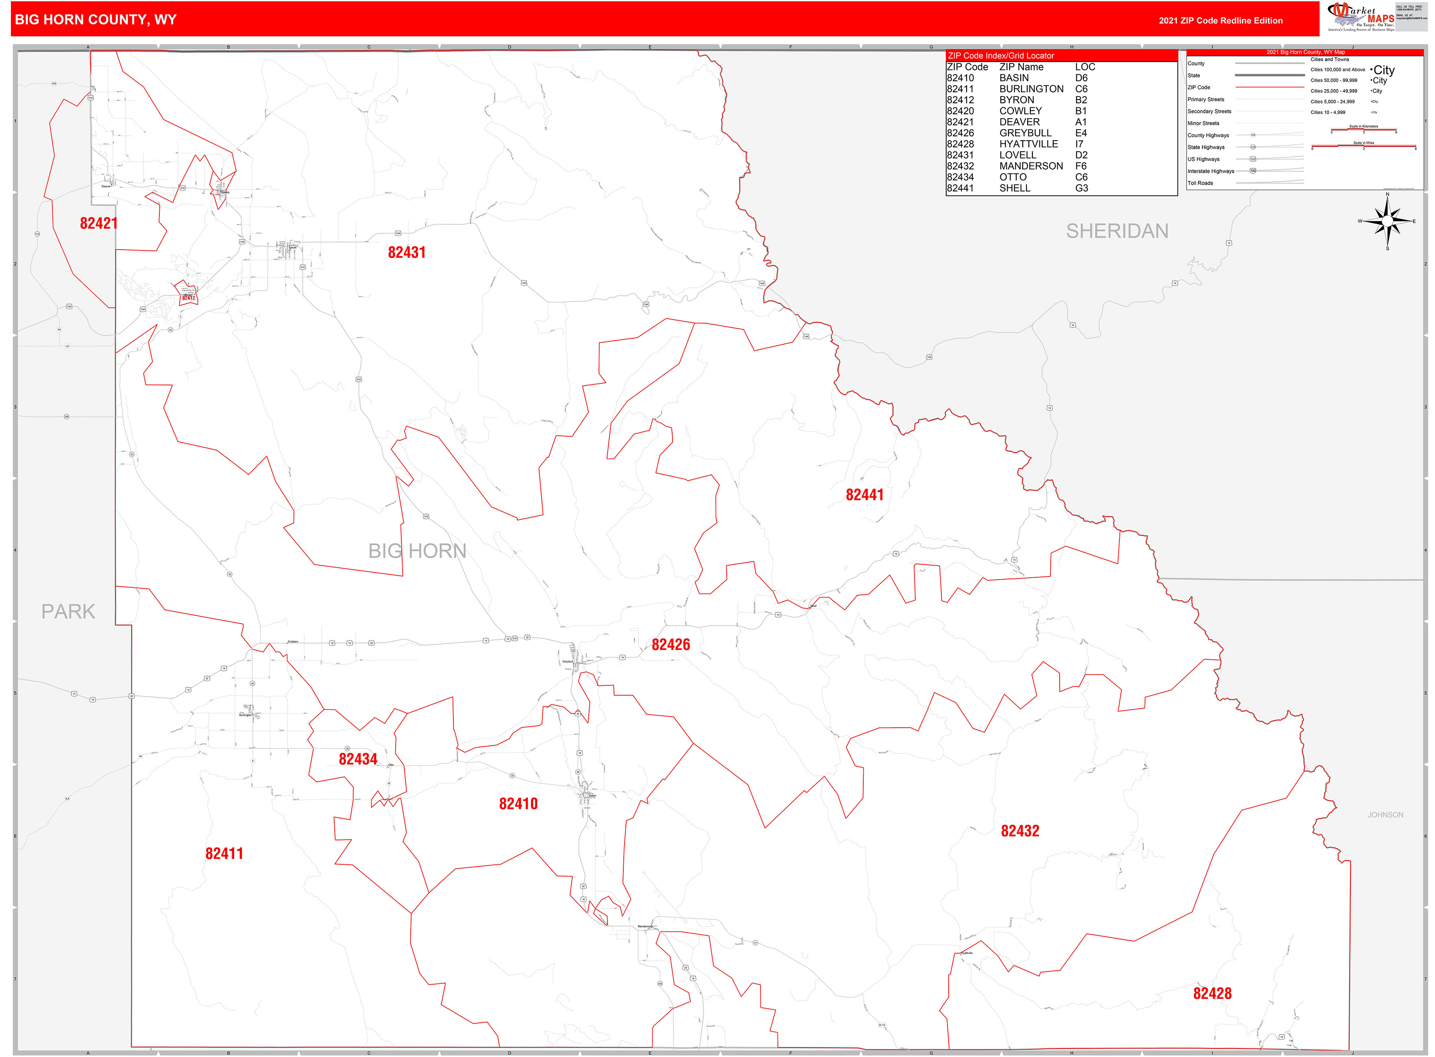Click the 82441 ZIP label on the map

[x=864, y=495]
